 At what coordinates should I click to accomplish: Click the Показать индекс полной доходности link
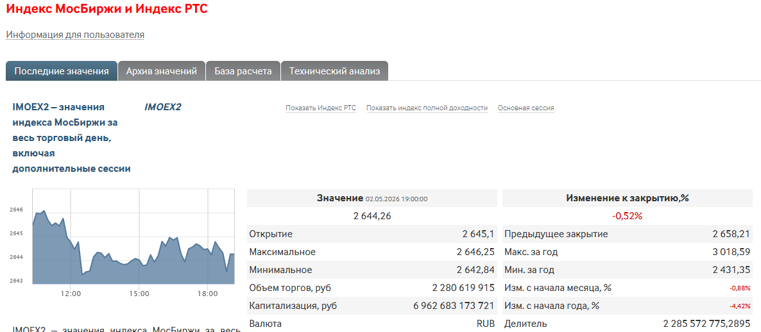coord(427,108)
